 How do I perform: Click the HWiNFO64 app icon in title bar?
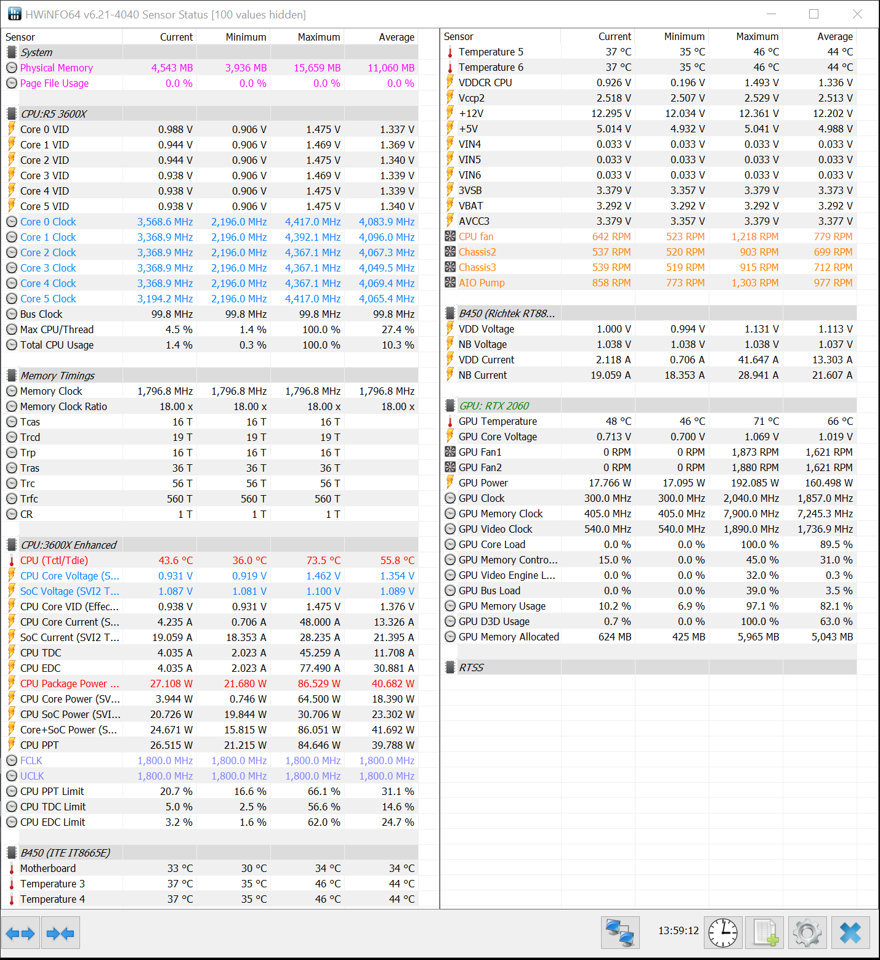[14, 14]
